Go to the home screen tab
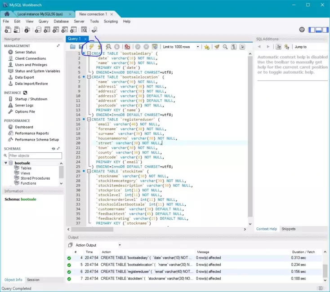The image size is (330, 292). [x=7, y=14]
